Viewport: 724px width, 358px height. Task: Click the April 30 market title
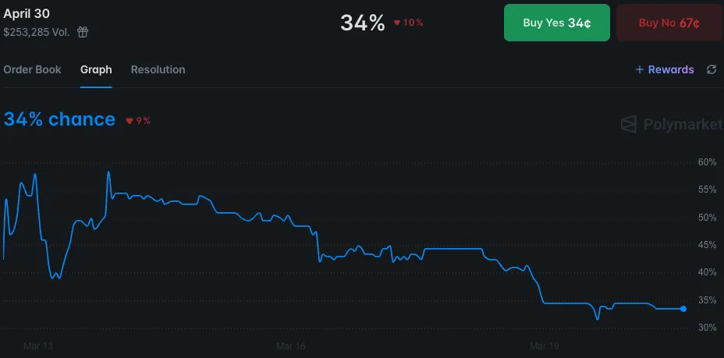(27, 13)
